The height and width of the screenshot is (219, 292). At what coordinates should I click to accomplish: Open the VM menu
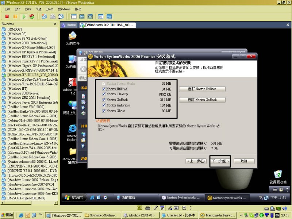tap(39, 9)
